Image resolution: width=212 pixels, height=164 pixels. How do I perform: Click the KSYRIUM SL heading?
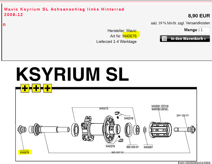[x=72, y=75]
